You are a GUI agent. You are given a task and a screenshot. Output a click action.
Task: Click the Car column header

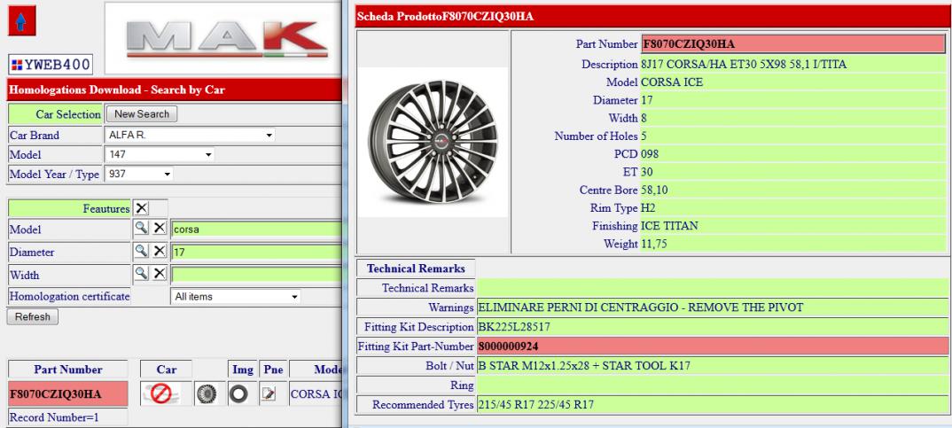167,370
